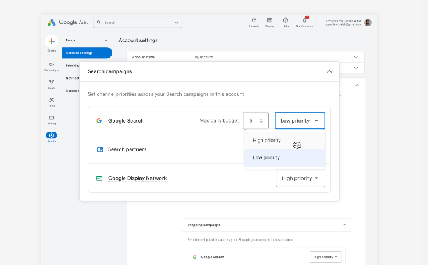
Task: Open the Notifications bell
Action: (x=305, y=20)
